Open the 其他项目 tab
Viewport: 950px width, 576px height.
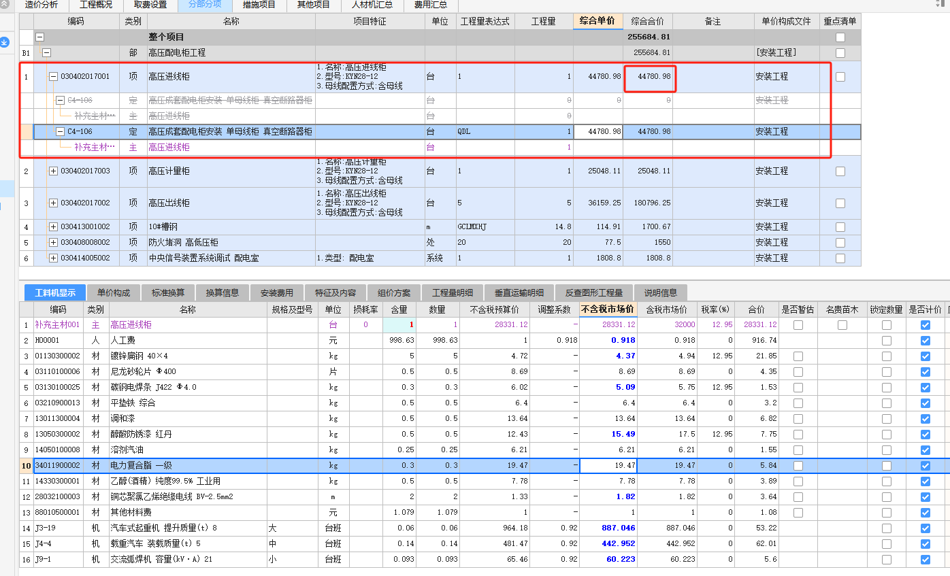pos(313,5)
